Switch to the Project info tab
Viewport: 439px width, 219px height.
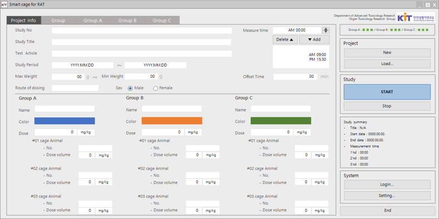coord(24,21)
